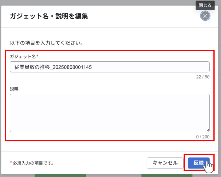Focus the ガジェット名 text input
Viewport: 221px width, 177px height.
pyautogui.click(x=110, y=67)
